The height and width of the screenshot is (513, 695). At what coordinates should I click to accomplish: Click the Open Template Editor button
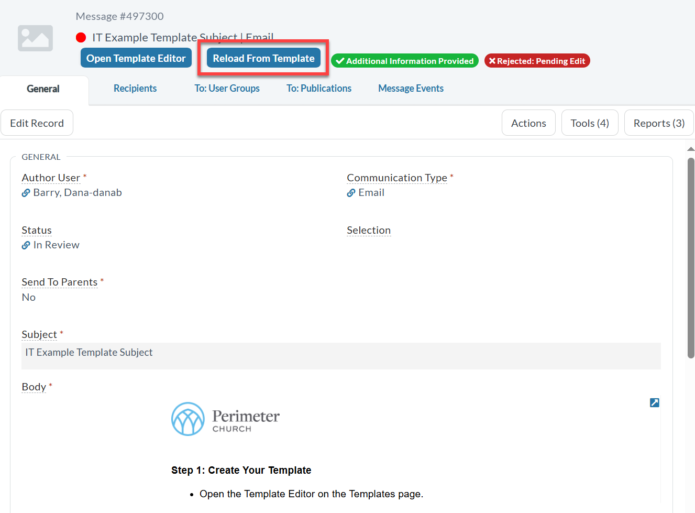pos(136,58)
